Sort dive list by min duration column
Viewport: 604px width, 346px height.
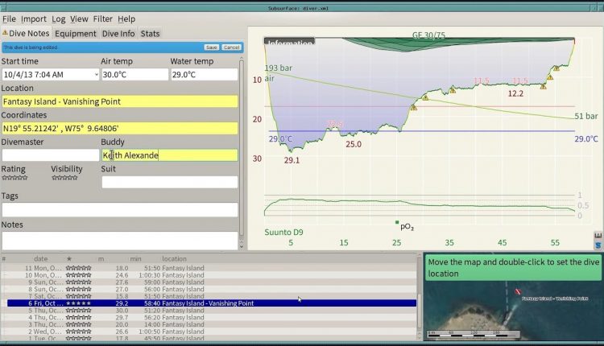tap(135, 259)
